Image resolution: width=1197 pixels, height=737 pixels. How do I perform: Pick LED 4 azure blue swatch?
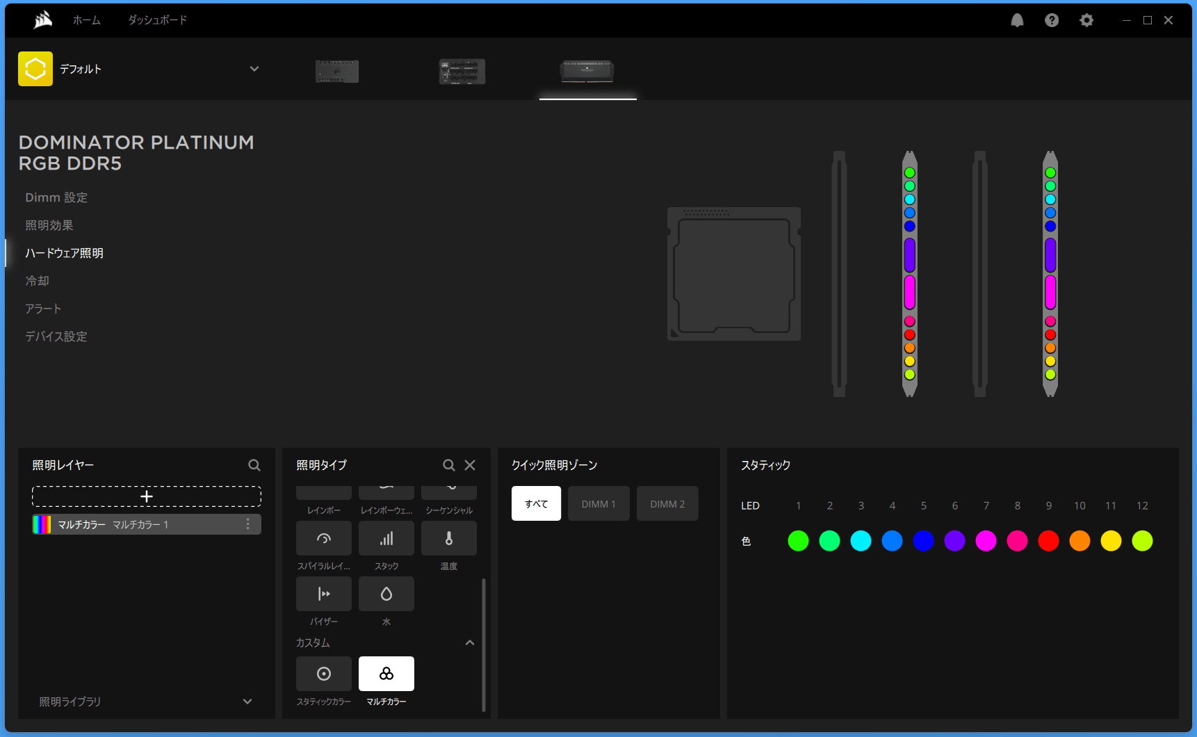tap(892, 540)
